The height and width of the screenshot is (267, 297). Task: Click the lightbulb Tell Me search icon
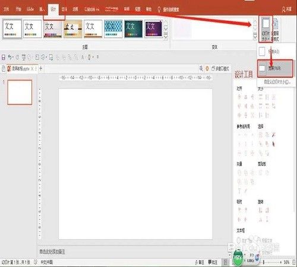(x=159, y=9)
